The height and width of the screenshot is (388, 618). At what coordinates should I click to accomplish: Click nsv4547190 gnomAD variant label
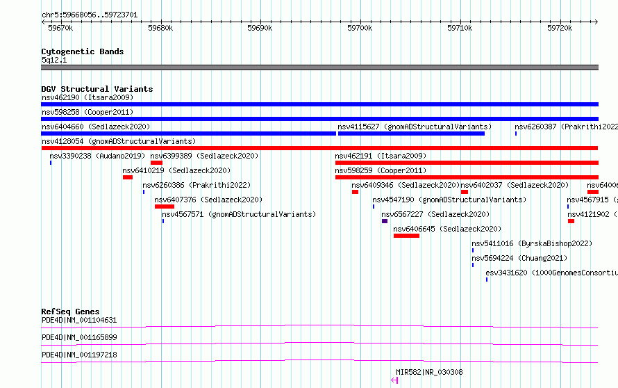[x=449, y=200]
